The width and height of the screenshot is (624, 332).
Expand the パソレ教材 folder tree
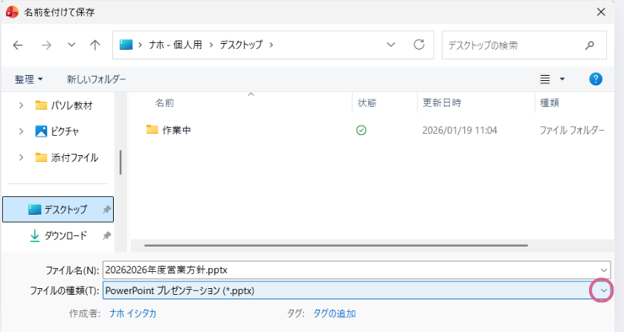21,105
